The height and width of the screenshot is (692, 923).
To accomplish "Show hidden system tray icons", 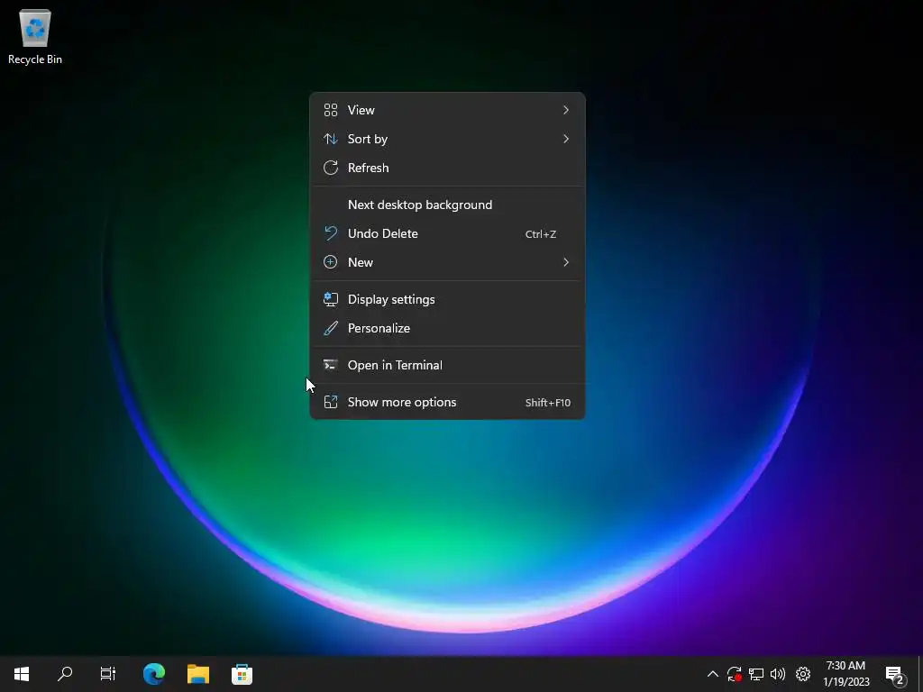I will coord(712,674).
